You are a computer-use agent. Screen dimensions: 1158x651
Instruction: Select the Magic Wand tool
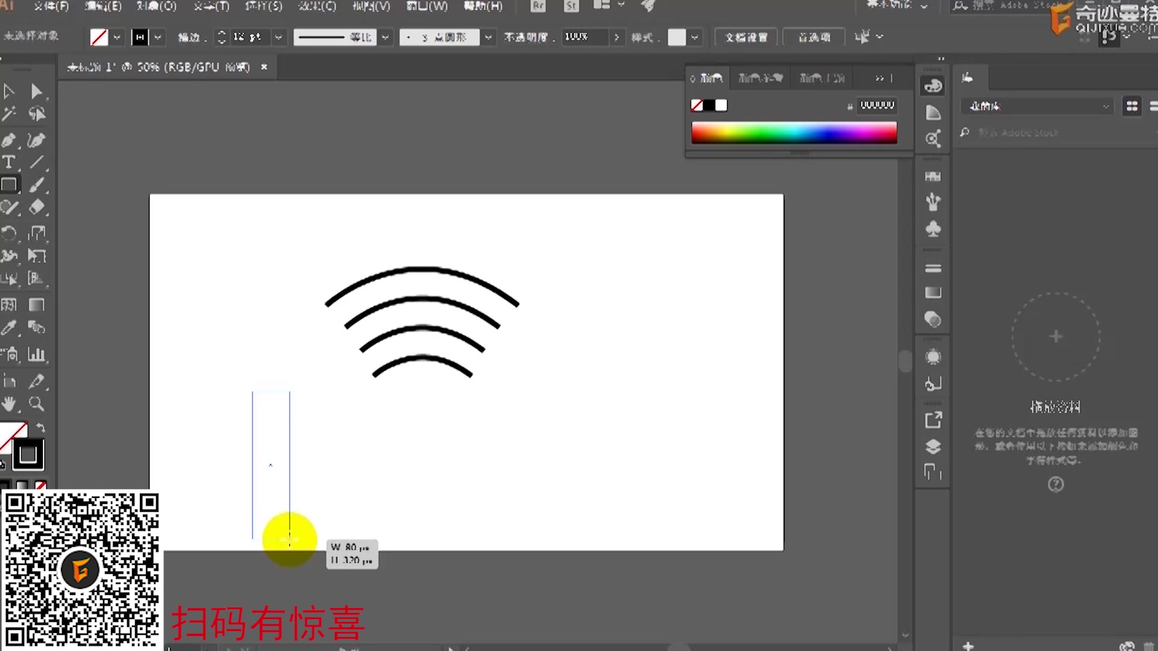click(8, 114)
